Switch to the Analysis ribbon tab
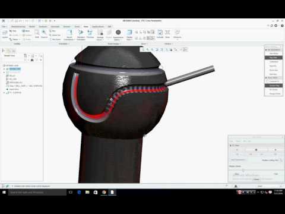This screenshot has height=214, width=285. click(x=43, y=27)
